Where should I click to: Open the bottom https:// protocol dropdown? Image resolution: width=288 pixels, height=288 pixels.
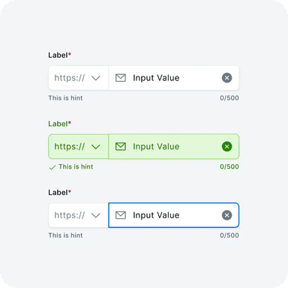tap(78, 215)
